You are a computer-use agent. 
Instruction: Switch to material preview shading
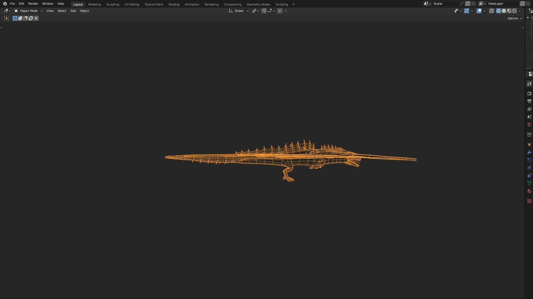click(x=509, y=11)
